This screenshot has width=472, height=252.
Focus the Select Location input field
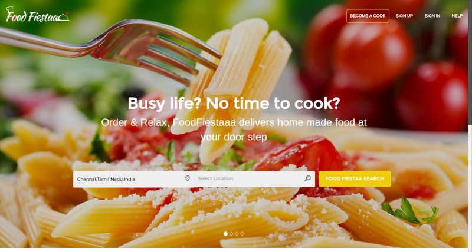click(x=254, y=179)
